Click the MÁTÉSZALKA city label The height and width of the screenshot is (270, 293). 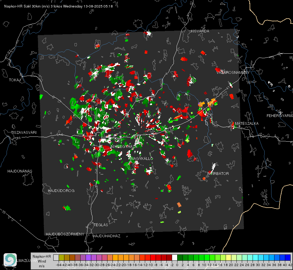pos(247,124)
